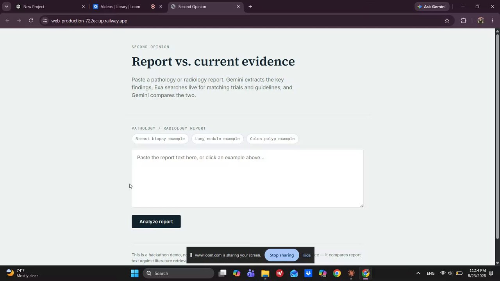Open File Explorer from the taskbar

point(265,273)
